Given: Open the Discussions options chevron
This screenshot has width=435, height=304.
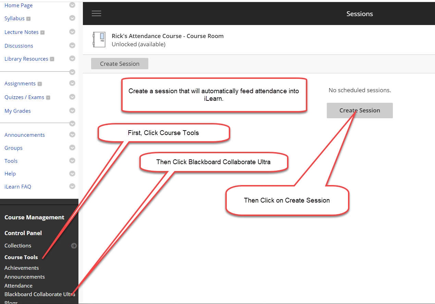Looking at the screenshot, I should (x=72, y=45).
